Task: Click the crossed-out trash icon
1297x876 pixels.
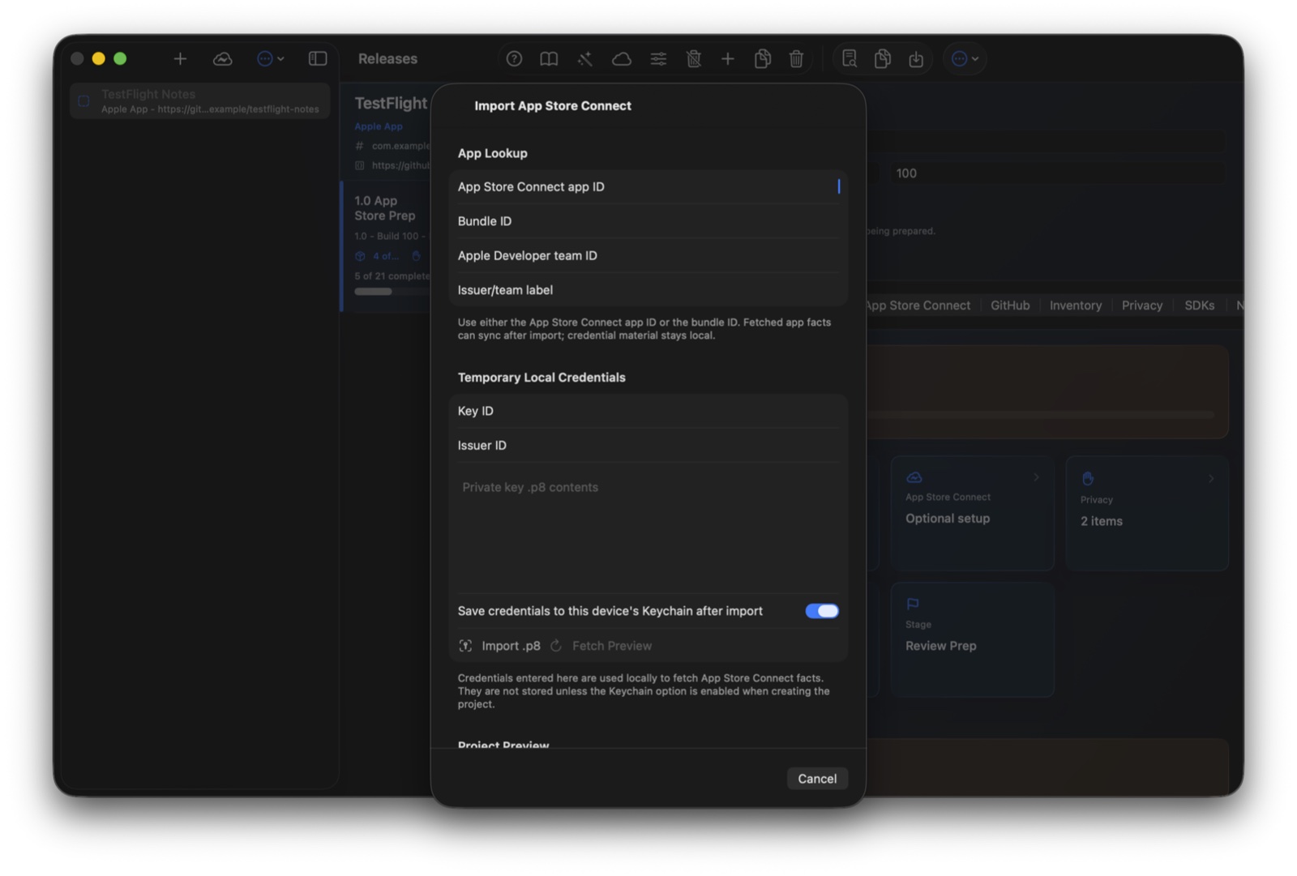Action: pyautogui.click(x=693, y=58)
